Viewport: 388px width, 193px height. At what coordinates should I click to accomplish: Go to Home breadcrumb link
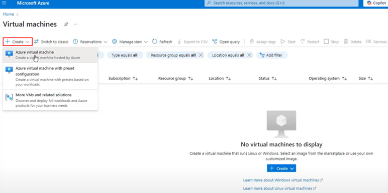click(9, 15)
